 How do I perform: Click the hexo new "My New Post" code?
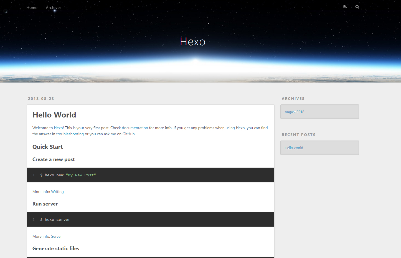[x=68, y=175]
